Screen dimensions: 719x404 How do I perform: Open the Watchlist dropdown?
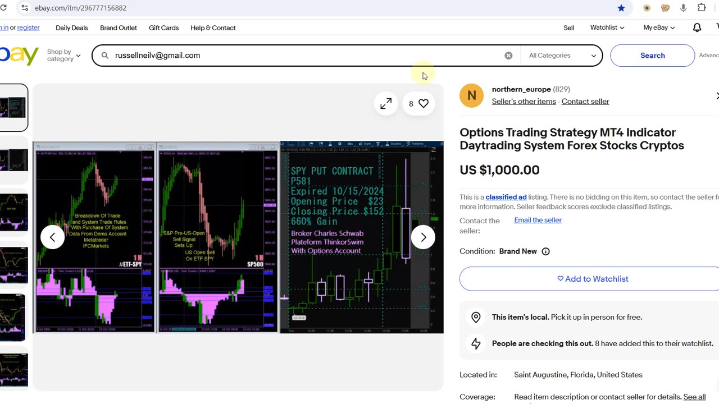click(607, 27)
